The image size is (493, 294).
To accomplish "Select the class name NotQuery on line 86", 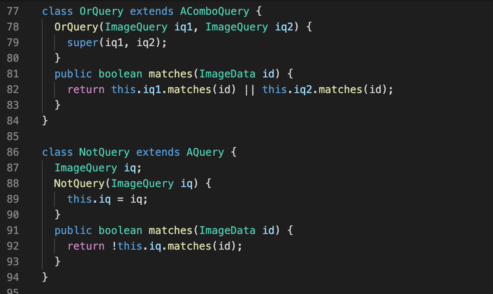I will pos(105,152).
